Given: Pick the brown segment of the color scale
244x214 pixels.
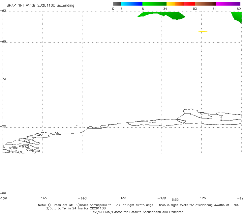Looking at the screenshot, I should (x=205, y=4).
